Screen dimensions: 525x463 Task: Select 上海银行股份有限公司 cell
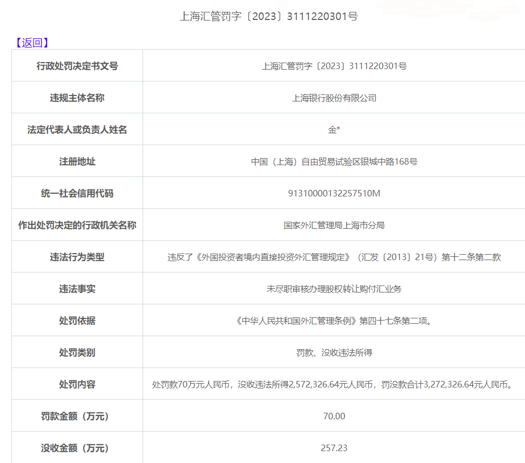(334, 98)
